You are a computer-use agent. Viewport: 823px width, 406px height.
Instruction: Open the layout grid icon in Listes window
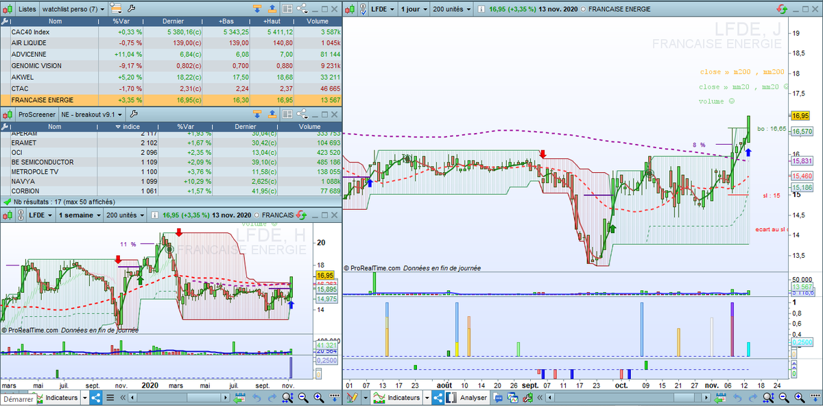pos(287,9)
